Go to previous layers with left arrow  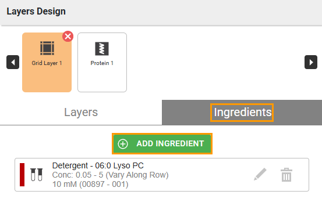(x=13, y=62)
